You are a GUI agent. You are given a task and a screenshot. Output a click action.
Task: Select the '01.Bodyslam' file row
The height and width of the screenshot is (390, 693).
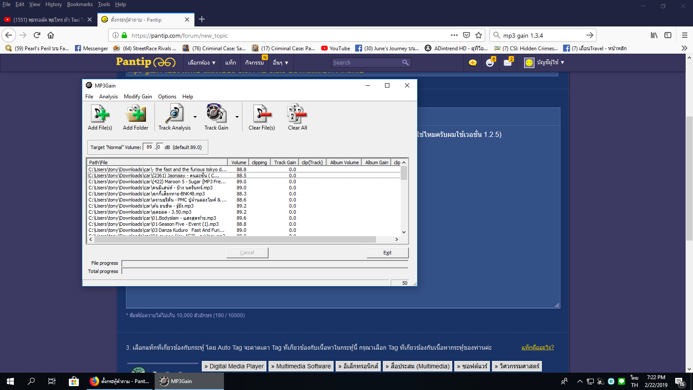245,218
